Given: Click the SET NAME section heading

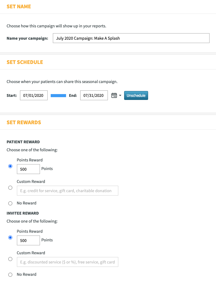Looking at the screenshot, I should point(19,6).
